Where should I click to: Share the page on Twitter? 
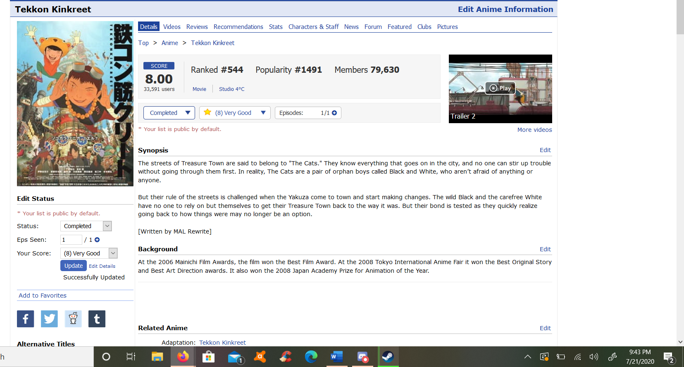click(x=49, y=319)
